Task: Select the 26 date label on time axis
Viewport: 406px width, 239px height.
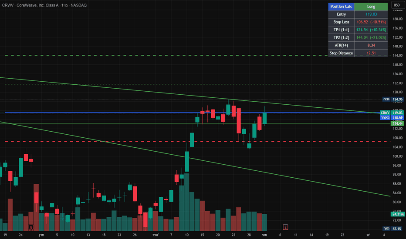Action: tap(135, 235)
